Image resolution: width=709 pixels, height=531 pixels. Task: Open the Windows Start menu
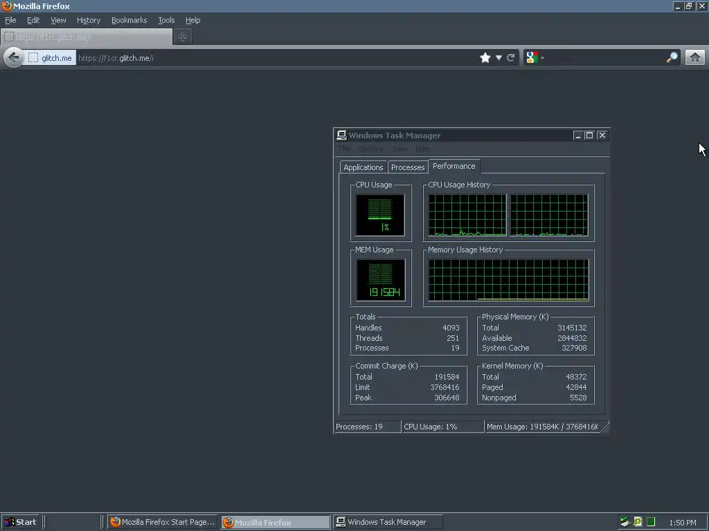coord(20,523)
